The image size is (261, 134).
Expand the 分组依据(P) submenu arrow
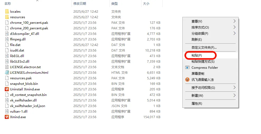(234, 33)
